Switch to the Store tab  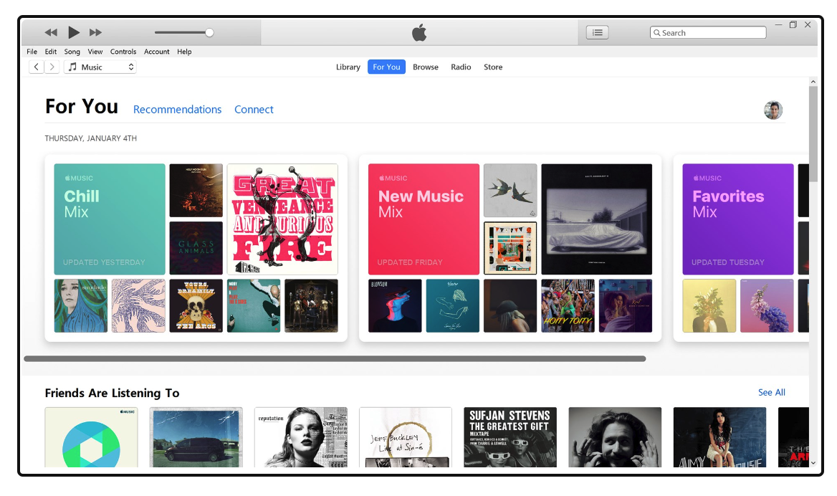pos(493,67)
